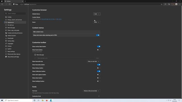
Task: Go back using the back arrow
Action: (x=2, y=4)
